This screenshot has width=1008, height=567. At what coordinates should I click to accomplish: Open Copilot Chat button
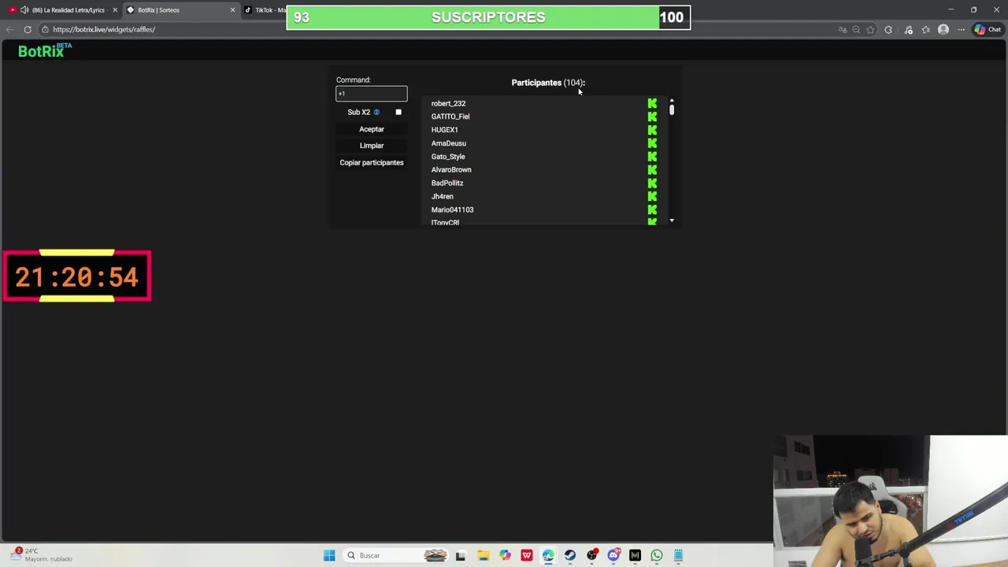988,30
